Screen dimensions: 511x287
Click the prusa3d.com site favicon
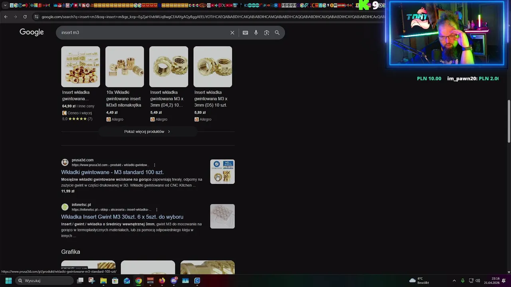point(65,162)
